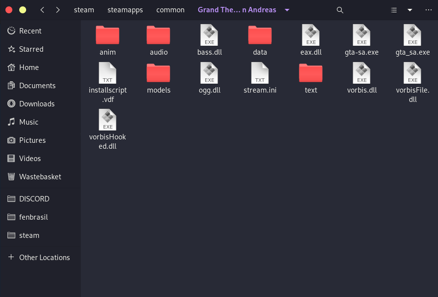Go to Home in the sidebar
This screenshot has width=438, height=297.
point(40,67)
